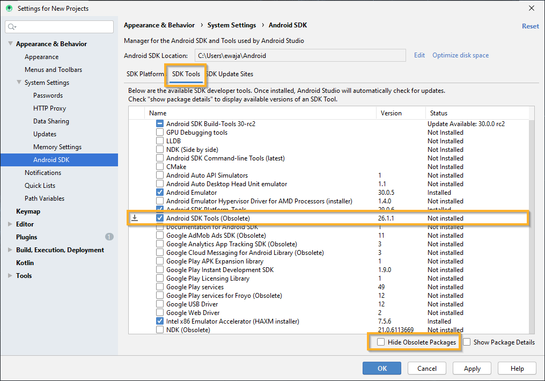This screenshot has height=381, width=545.
Task: Open Memory Settings page
Action: click(x=57, y=146)
